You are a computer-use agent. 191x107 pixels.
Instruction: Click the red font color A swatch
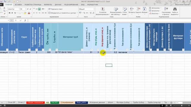coord(29,13)
